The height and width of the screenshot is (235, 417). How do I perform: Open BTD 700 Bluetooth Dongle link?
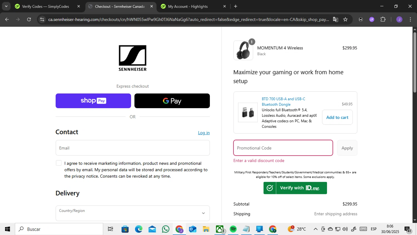[x=283, y=102]
